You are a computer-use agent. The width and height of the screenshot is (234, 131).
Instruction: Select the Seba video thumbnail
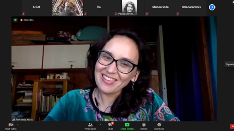(x=68, y=8)
